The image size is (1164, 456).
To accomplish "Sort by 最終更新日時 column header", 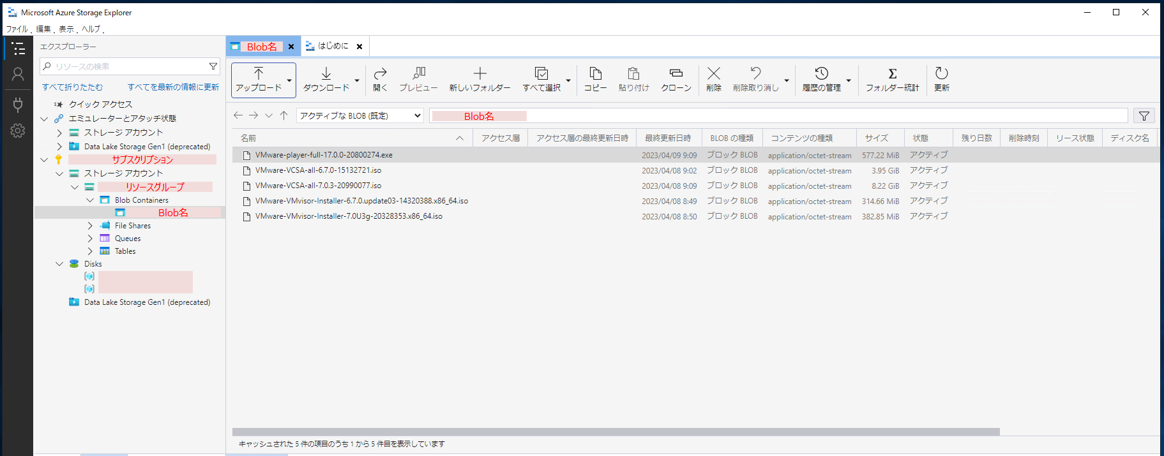I will click(x=669, y=138).
